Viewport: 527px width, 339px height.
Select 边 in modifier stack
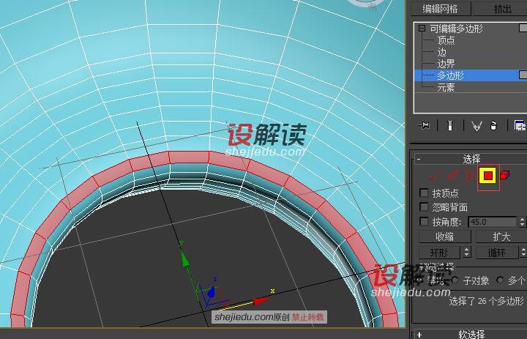point(441,52)
